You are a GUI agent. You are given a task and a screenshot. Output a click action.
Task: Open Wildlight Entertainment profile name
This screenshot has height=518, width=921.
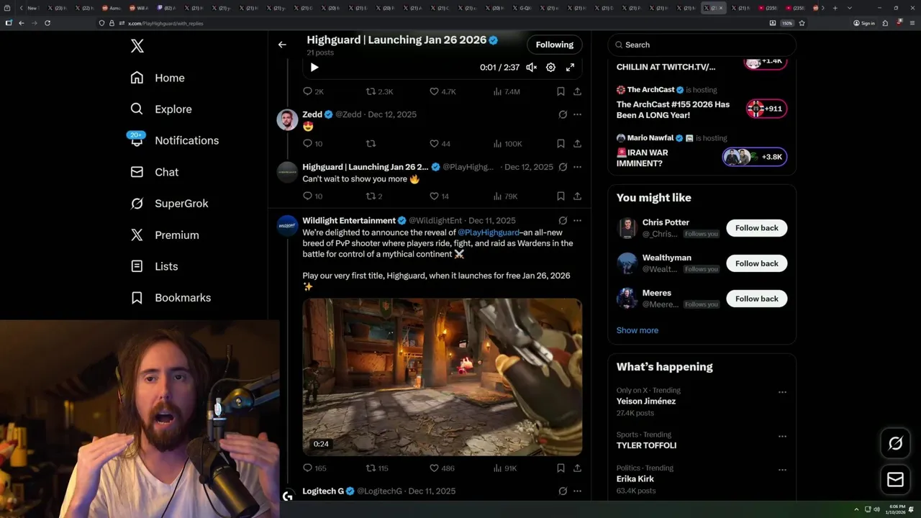click(349, 221)
